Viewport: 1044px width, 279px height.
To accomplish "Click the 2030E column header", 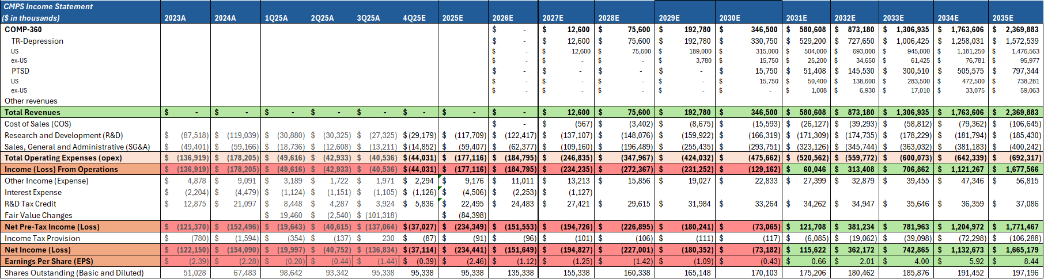I will [x=729, y=18].
